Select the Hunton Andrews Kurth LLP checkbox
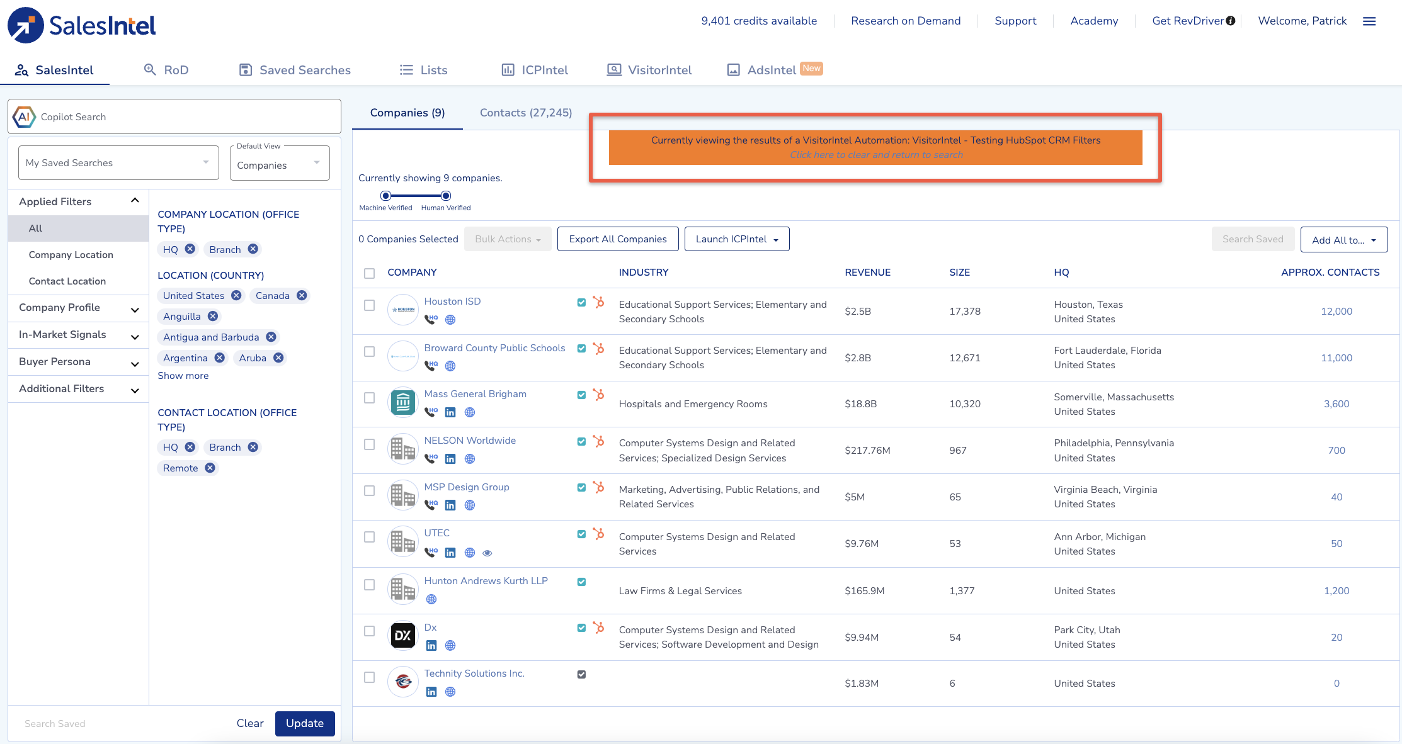Image resolution: width=1402 pixels, height=744 pixels. [370, 585]
